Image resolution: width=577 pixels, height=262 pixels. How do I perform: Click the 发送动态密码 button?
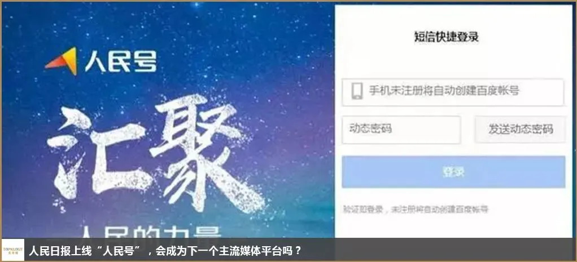521,130
